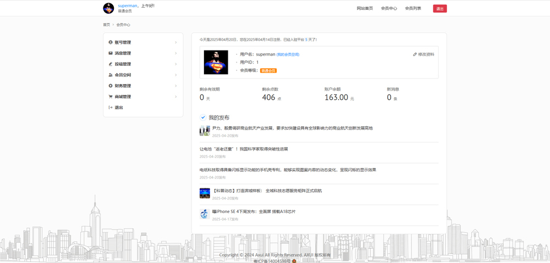Click the 商城管理 shopping cart icon
This screenshot has width=550, height=263.
pyautogui.click(x=111, y=97)
